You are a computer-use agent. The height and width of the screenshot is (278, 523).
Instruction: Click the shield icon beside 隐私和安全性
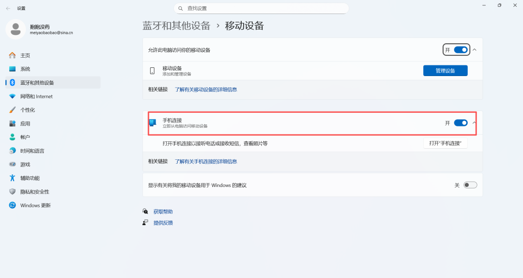coord(12,192)
